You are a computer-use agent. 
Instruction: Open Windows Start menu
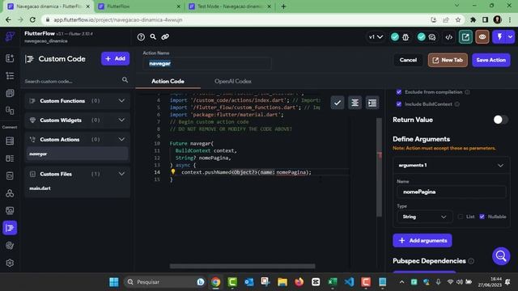click(x=114, y=282)
